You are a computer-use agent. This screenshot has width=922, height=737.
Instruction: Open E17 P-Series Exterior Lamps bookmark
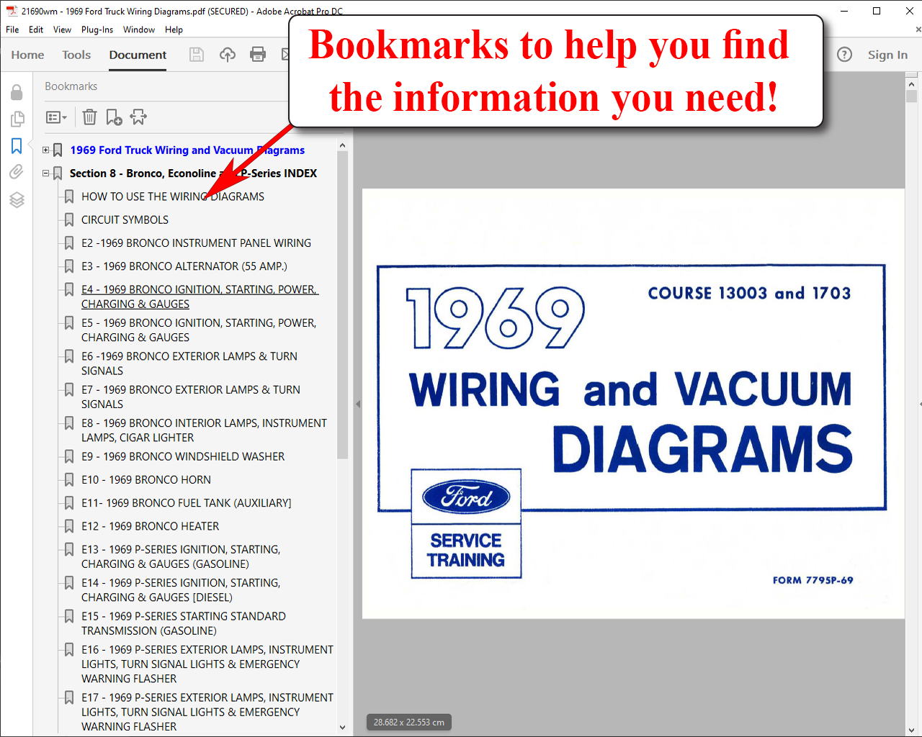coord(207,712)
